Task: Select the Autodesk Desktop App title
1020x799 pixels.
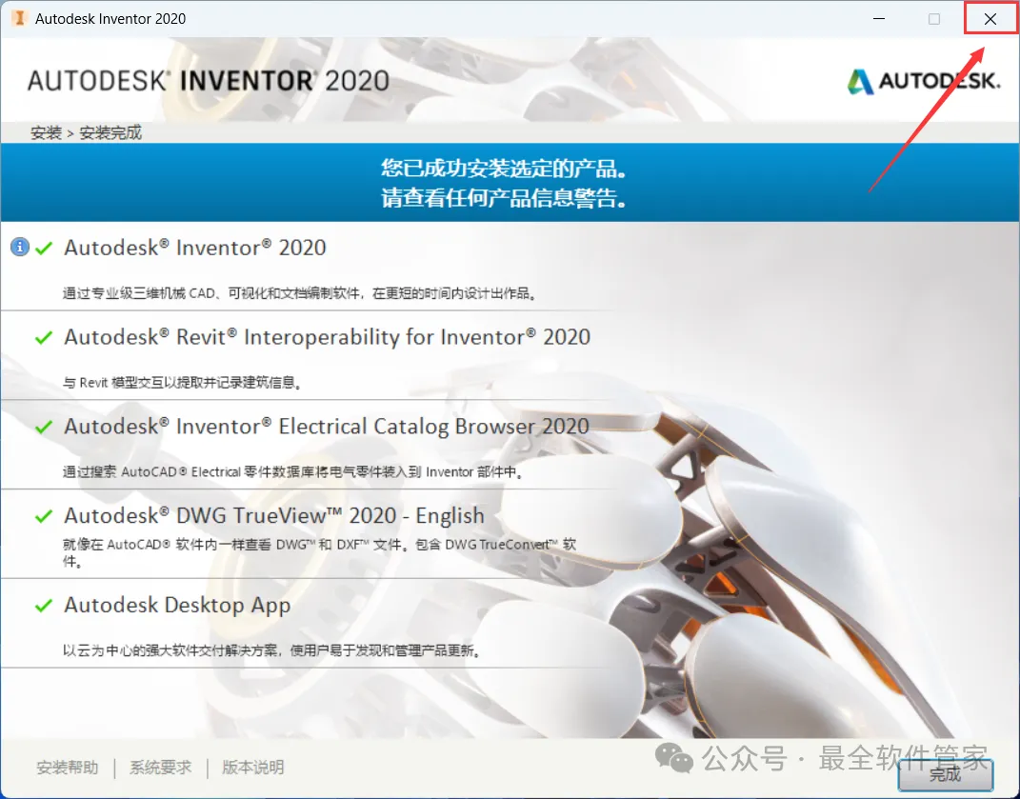Action: (177, 605)
